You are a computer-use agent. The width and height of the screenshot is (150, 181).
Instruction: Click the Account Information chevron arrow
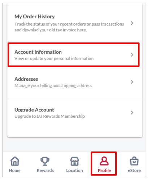(x=132, y=55)
